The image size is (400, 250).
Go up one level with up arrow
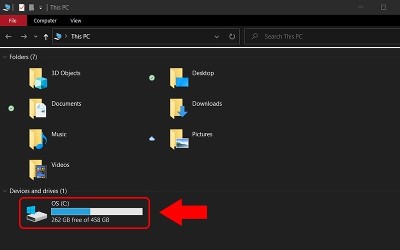pyautogui.click(x=46, y=36)
